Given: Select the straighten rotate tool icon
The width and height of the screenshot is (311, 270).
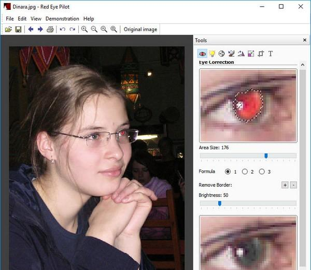Looking at the screenshot, I should point(231,53).
